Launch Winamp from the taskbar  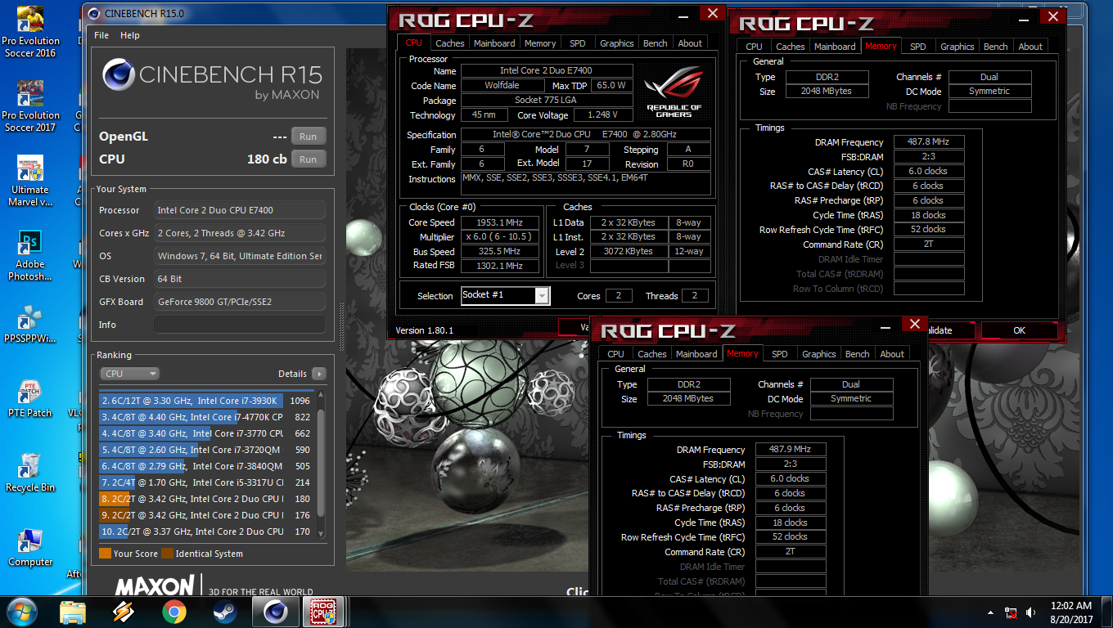click(x=124, y=612)
